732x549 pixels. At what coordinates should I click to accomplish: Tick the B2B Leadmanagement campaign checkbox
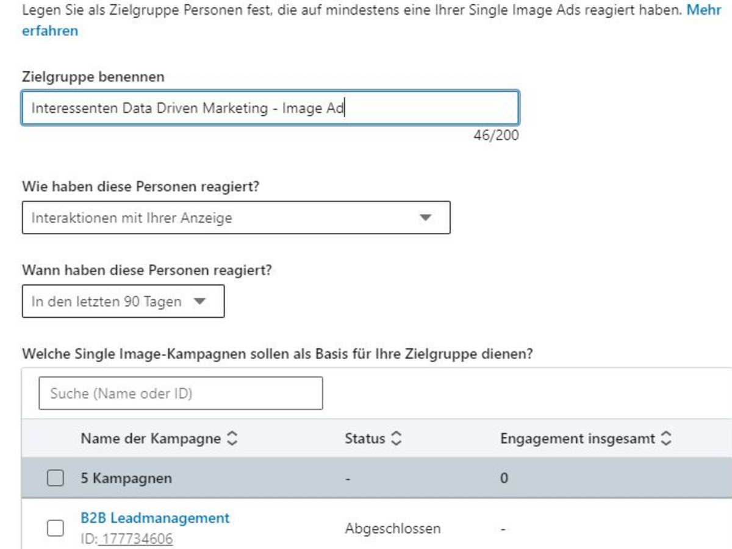(x=56, y=528)
